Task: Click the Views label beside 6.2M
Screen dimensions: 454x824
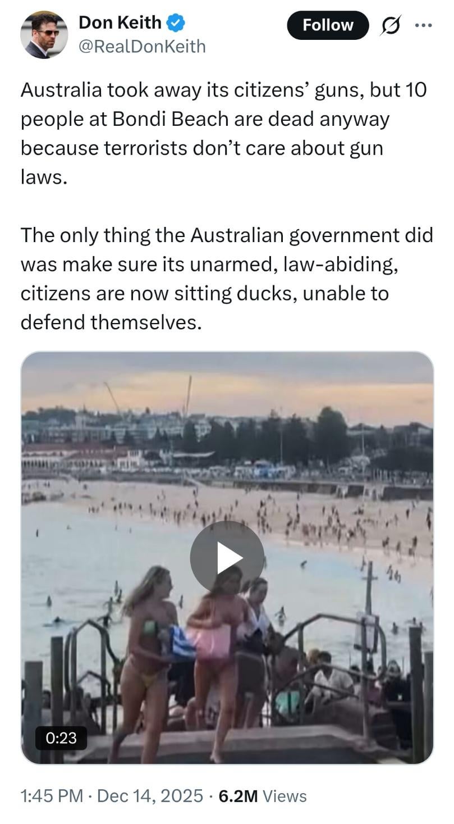Action: (x=285, y=795)
